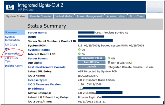The image size is (165, 105).
Task: Open the IML sidebar link
Action: pyautogui.click(x=7, y=49)
